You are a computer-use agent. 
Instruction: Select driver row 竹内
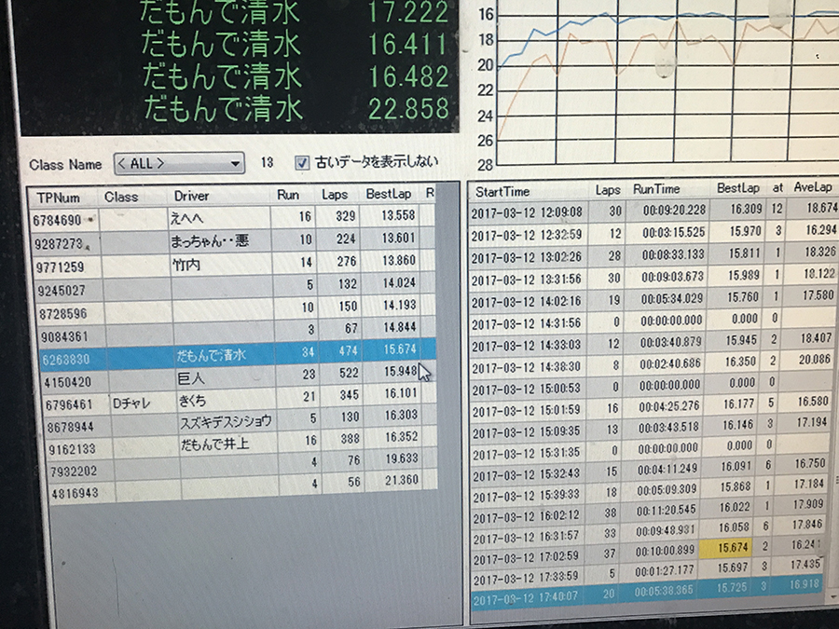234,263
